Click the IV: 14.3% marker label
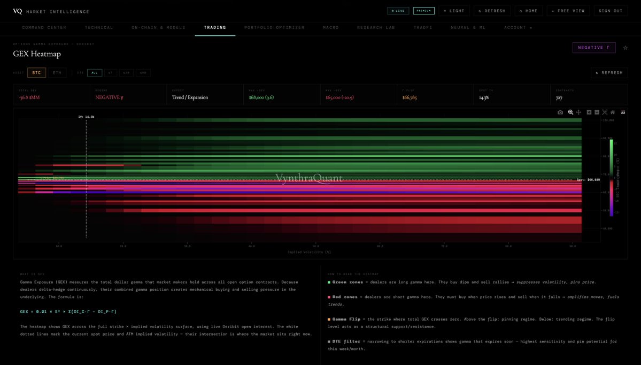The height and width of the screenshot is (365, 641). tap(86, 117)
